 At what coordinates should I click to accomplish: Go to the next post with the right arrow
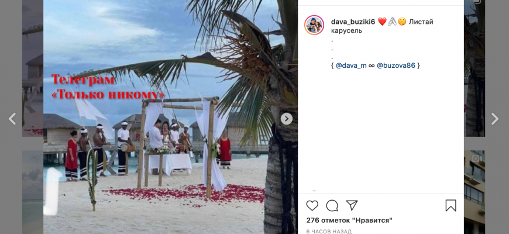(x=495, y=119)
